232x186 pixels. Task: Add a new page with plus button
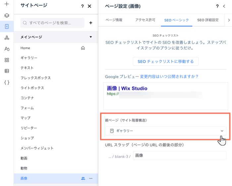pyautogui.click(x=91, y=23)
